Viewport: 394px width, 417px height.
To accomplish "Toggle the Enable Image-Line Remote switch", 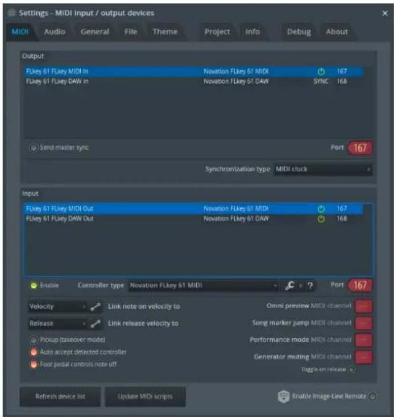I will coord(373,397).
